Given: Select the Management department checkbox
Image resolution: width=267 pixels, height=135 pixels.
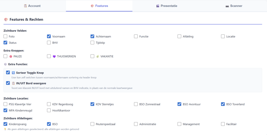Looking at the screenshot, I should 179,124.
